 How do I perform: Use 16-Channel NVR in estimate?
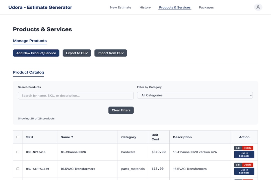point(244,154)
